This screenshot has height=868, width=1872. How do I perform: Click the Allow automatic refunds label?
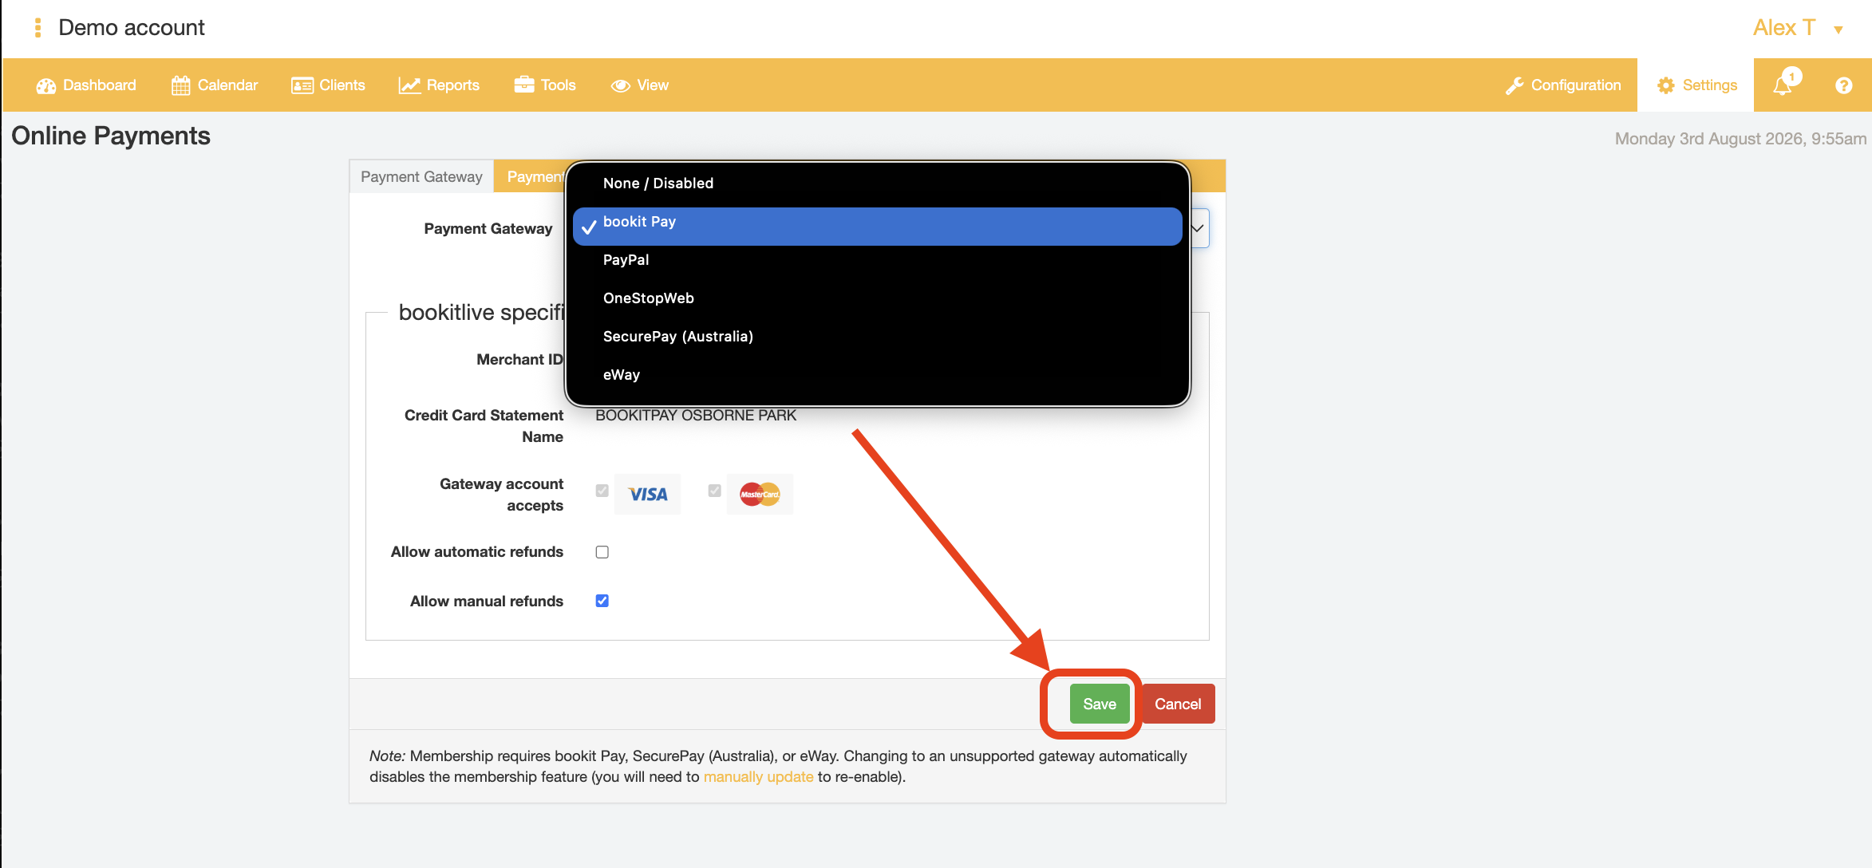coord(477,552)
